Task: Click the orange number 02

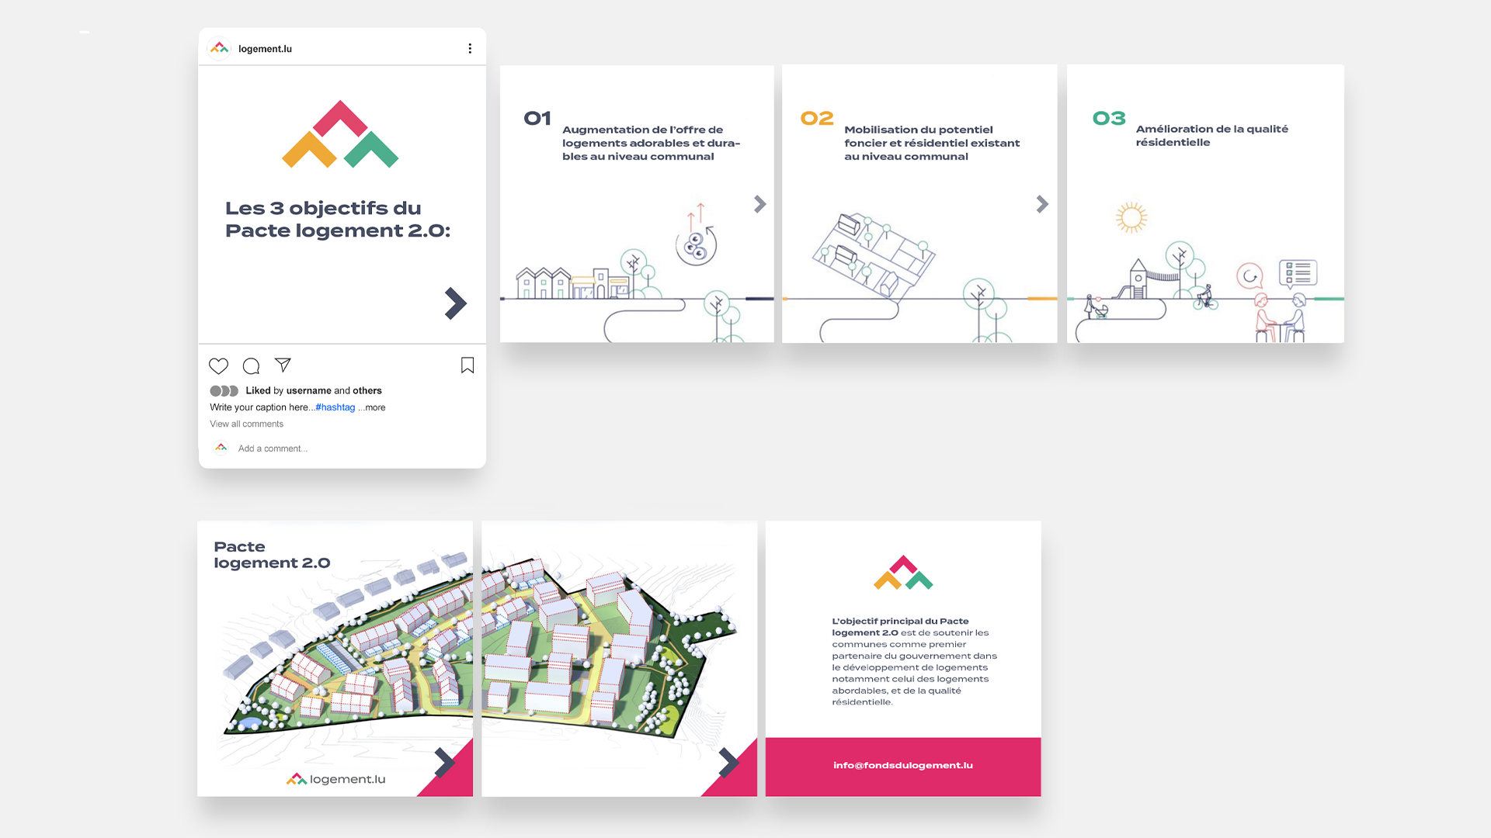Action: pyautogui.click(x=817, y=118)
